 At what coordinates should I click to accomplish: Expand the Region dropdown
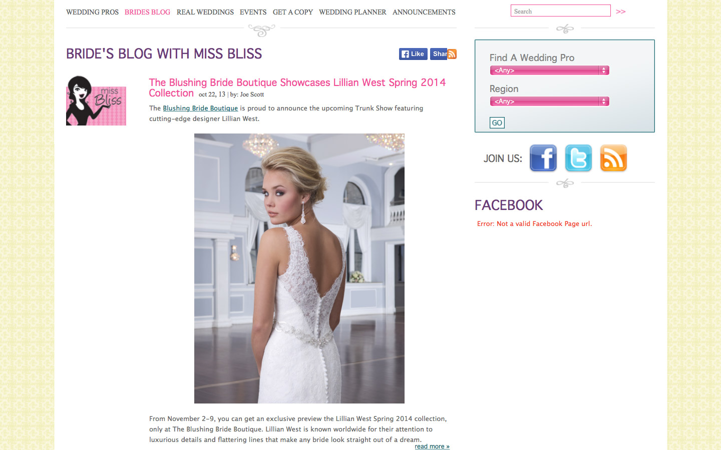pyautogui.click(x=549, y=101)
